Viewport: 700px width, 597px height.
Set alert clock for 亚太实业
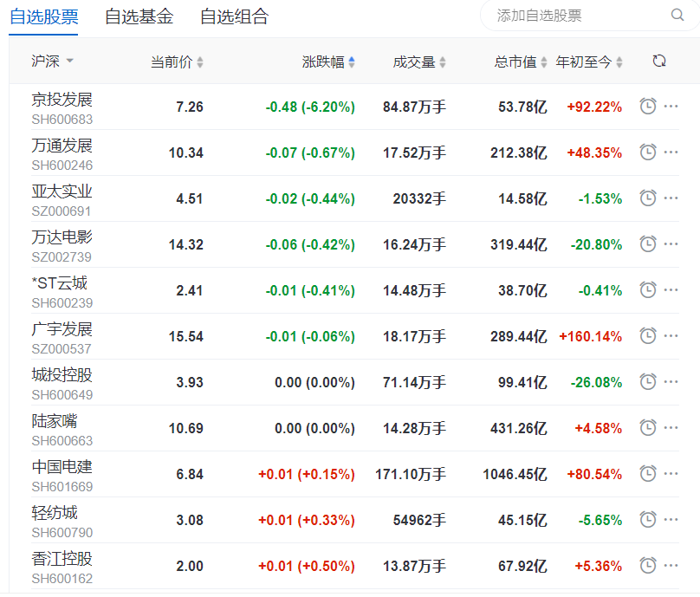pos(648,198)
